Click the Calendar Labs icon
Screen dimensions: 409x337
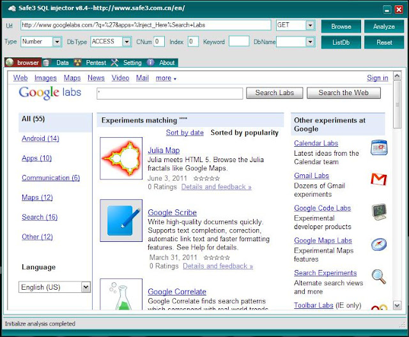click(x=379, y=147)
